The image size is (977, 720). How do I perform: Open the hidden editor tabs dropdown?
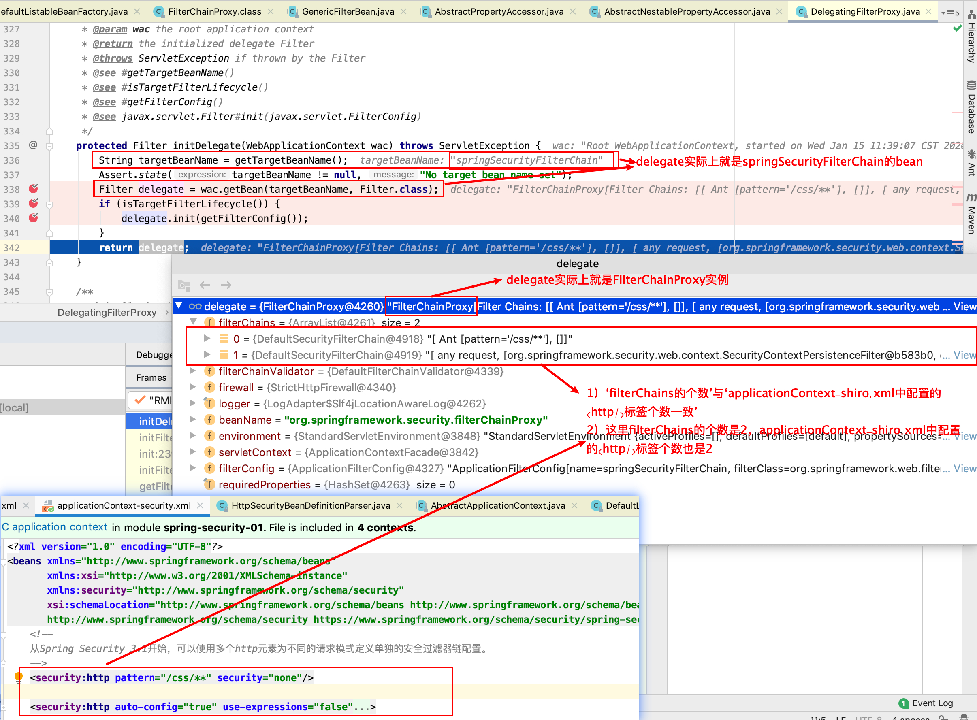(x=949, y=12)
